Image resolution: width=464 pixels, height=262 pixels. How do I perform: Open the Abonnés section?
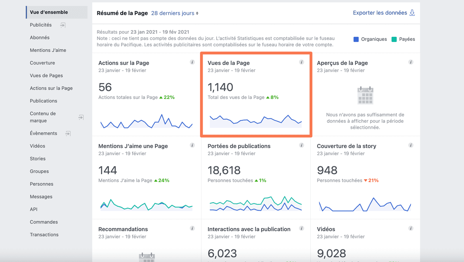pos(40,38)
